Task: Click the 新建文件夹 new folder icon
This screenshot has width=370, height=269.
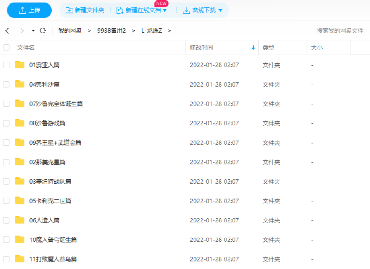Action: [69, 10]
